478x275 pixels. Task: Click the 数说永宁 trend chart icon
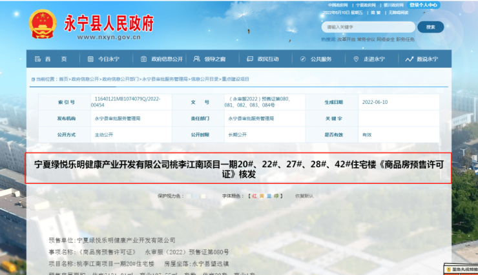pos(409,59)
